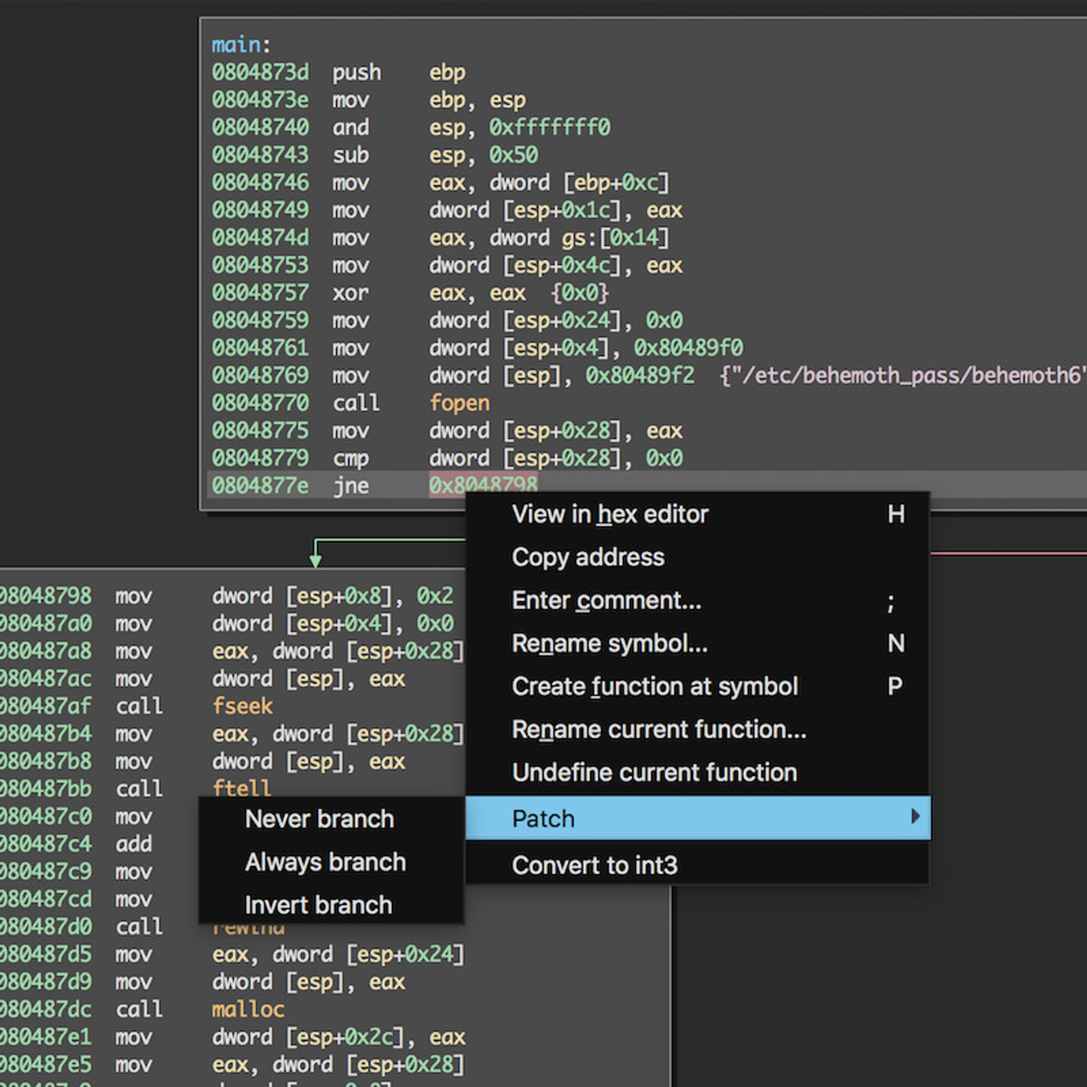
Task: Expand the Patch submenu arrow
Action: [915, 817]
